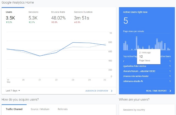Viewport: 176px width, 115px height.
Task: Click the /shimano-stradic-fk page row
Action: 147,81
